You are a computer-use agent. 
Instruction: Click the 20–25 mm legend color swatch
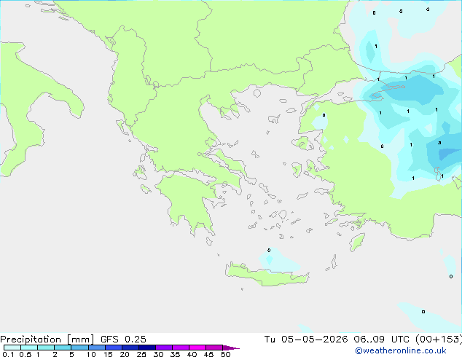pyautogui.click(x=130, y=348)
